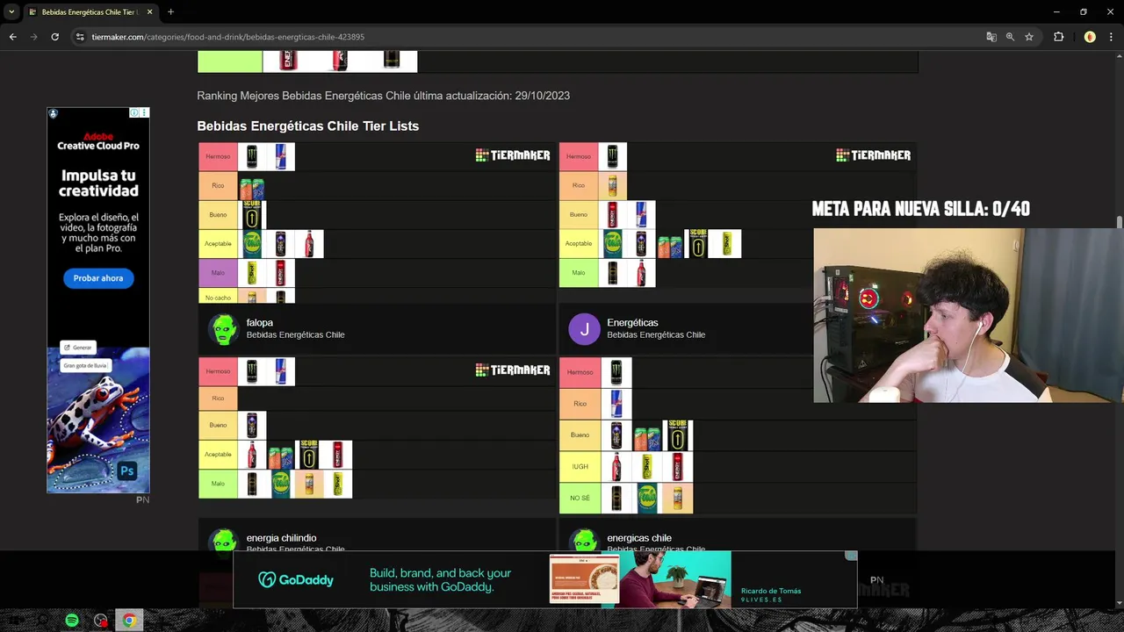Click the Monster can in energicas chile Hermoso row

coord(616,372)
